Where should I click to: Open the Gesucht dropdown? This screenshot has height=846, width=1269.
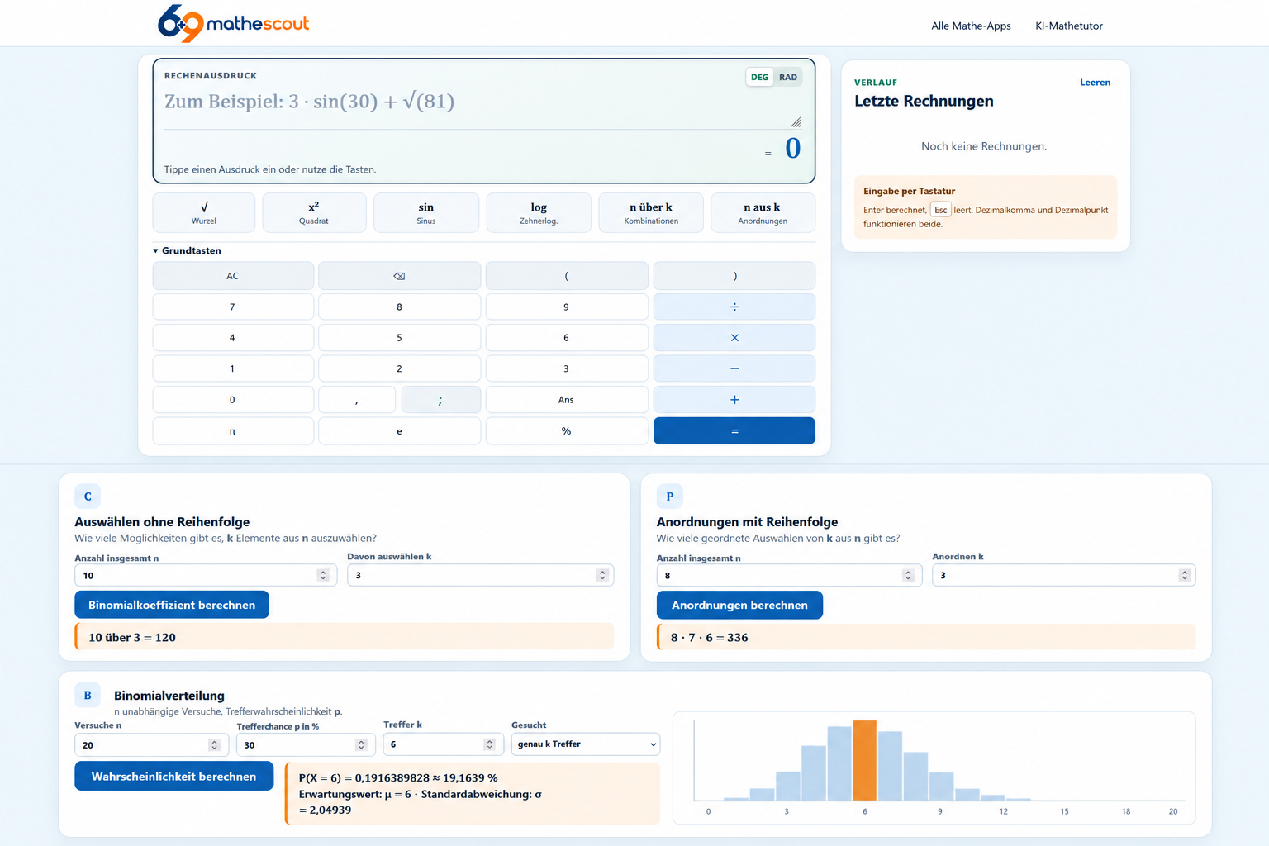pyautogui.click(x=586, y=744)
